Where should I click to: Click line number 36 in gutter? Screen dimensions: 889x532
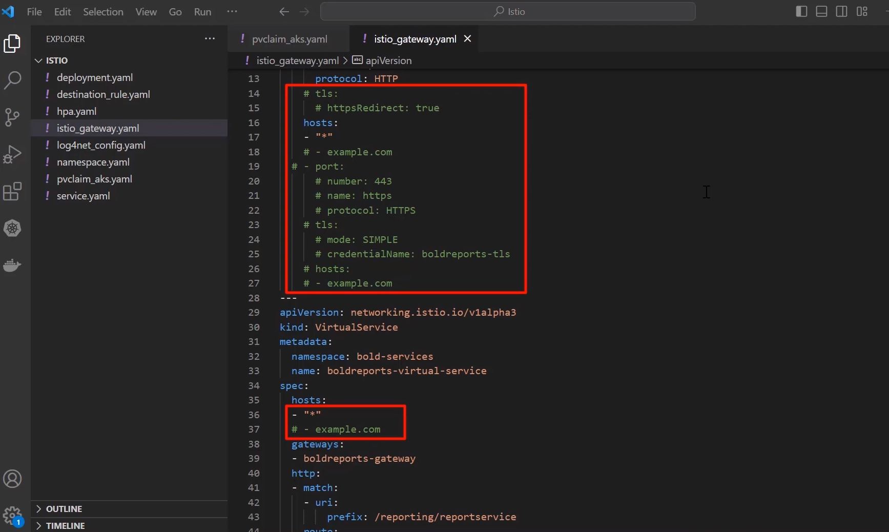pyautogui.click(x=254, y=415)
